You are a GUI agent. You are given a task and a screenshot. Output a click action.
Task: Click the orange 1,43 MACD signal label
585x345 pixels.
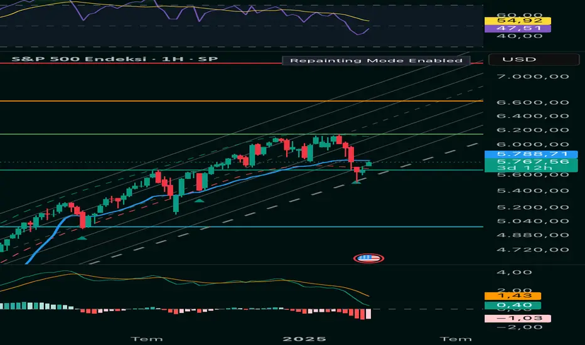(513, 296)
